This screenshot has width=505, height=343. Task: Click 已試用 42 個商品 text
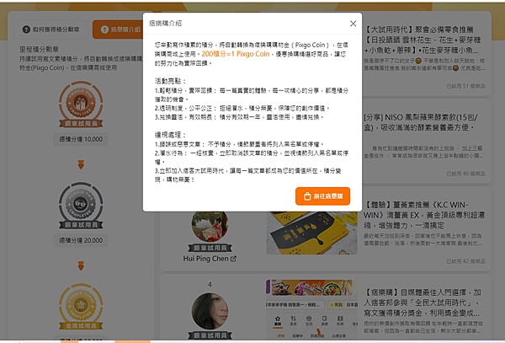[465, 261]
